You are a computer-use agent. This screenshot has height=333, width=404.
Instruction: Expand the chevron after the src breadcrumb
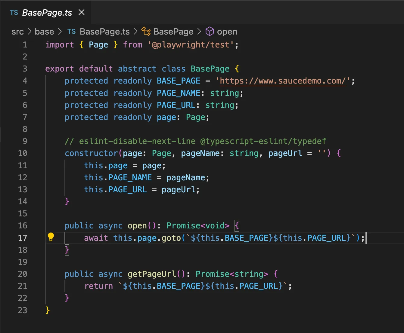[x=29, y=31]
